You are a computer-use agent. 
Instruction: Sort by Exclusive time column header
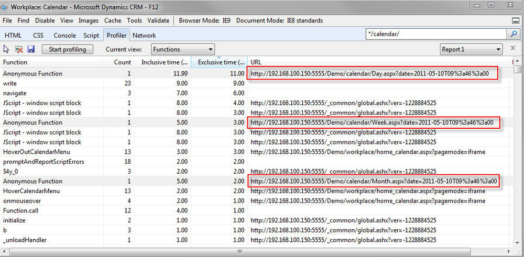220,62
